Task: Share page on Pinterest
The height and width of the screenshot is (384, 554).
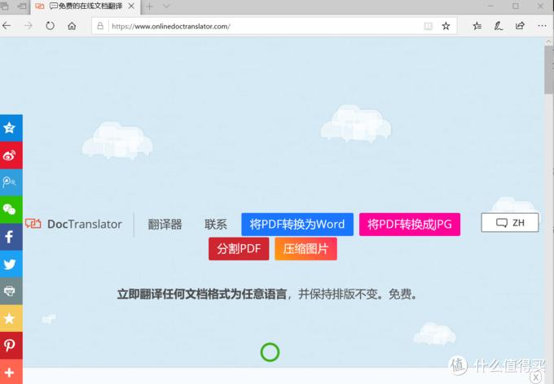Action: pos(11,345)
